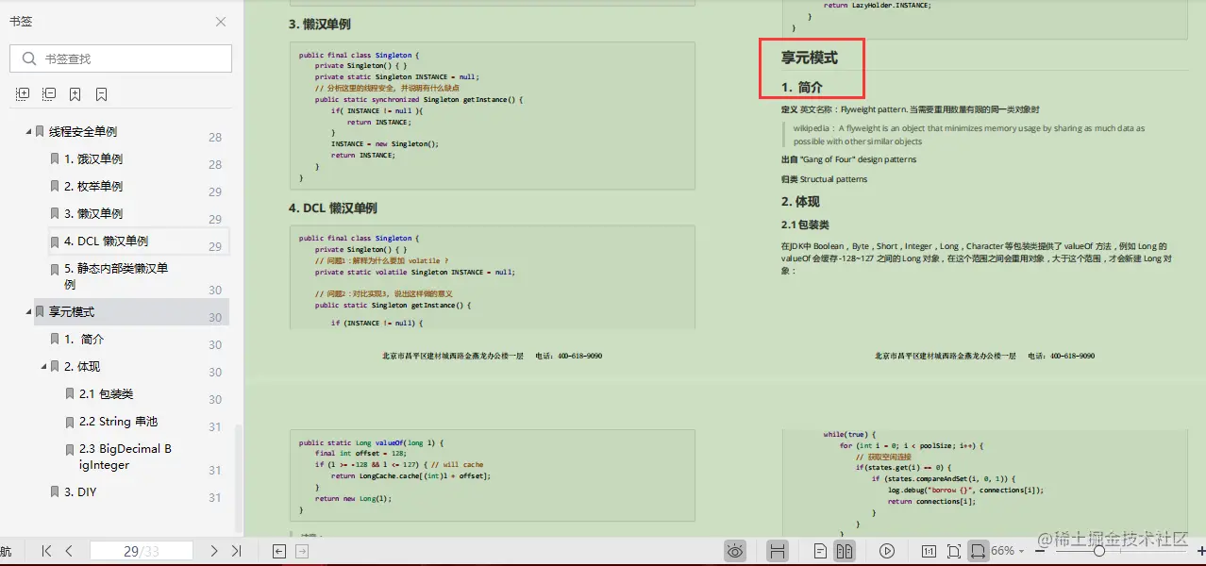1206x566 pixels.
Task: Open bookmark 2. 枚举单例
Action: tap(93, 187)
